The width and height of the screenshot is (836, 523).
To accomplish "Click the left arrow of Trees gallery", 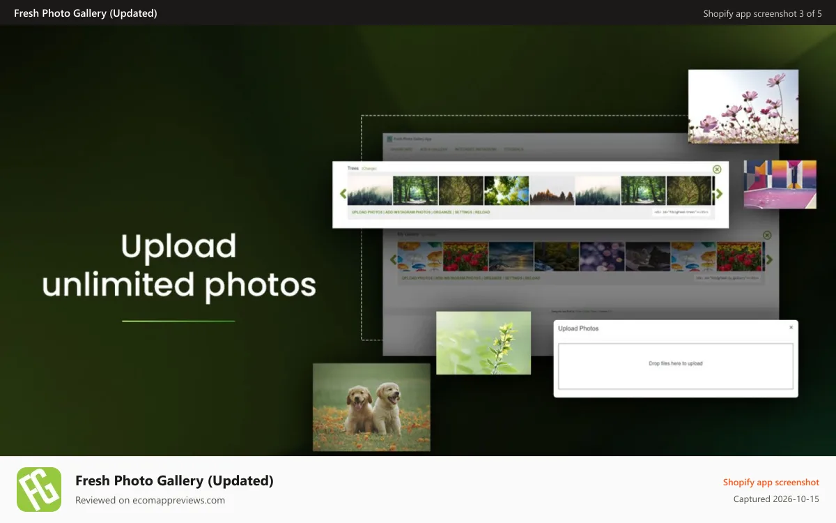I will click(x=343, y=194).
